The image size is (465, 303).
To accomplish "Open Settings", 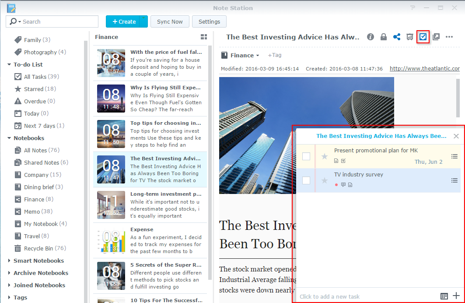I will coord(209,21).
